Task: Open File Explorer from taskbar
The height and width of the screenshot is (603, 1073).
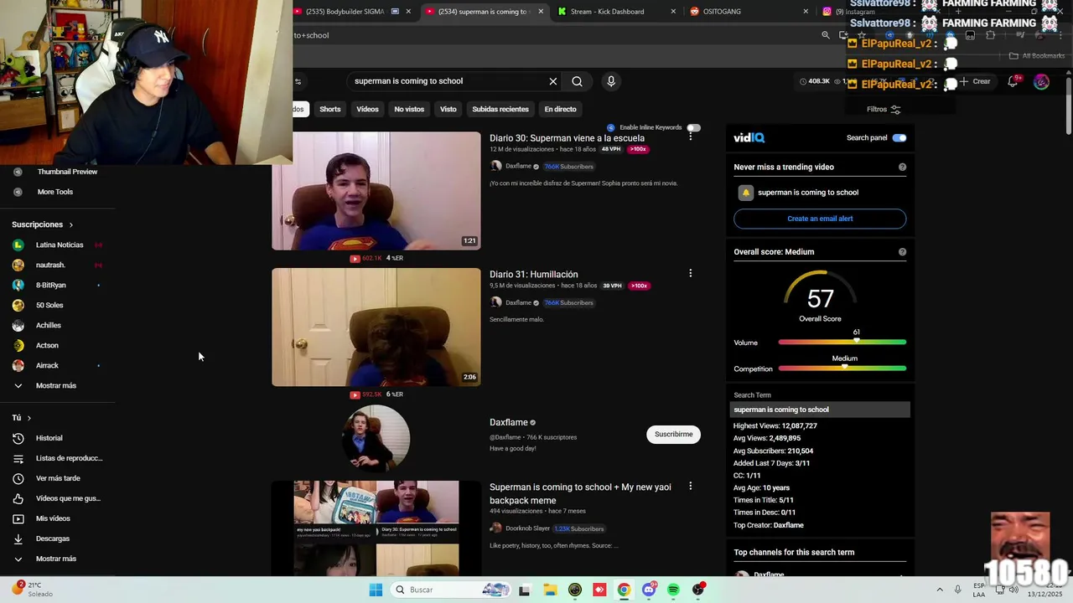Action: (550, 590)
